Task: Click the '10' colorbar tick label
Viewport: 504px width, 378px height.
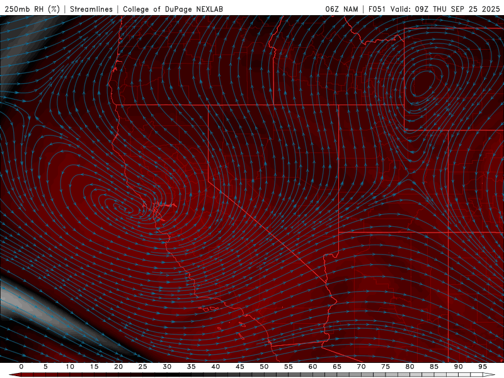Action: click(x=70, y=367)
